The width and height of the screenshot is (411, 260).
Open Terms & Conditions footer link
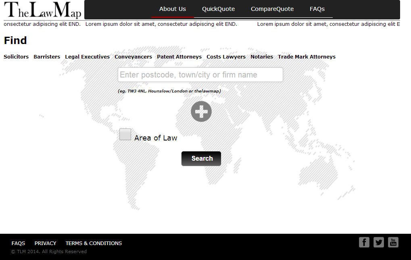click(x=94, y=243)
